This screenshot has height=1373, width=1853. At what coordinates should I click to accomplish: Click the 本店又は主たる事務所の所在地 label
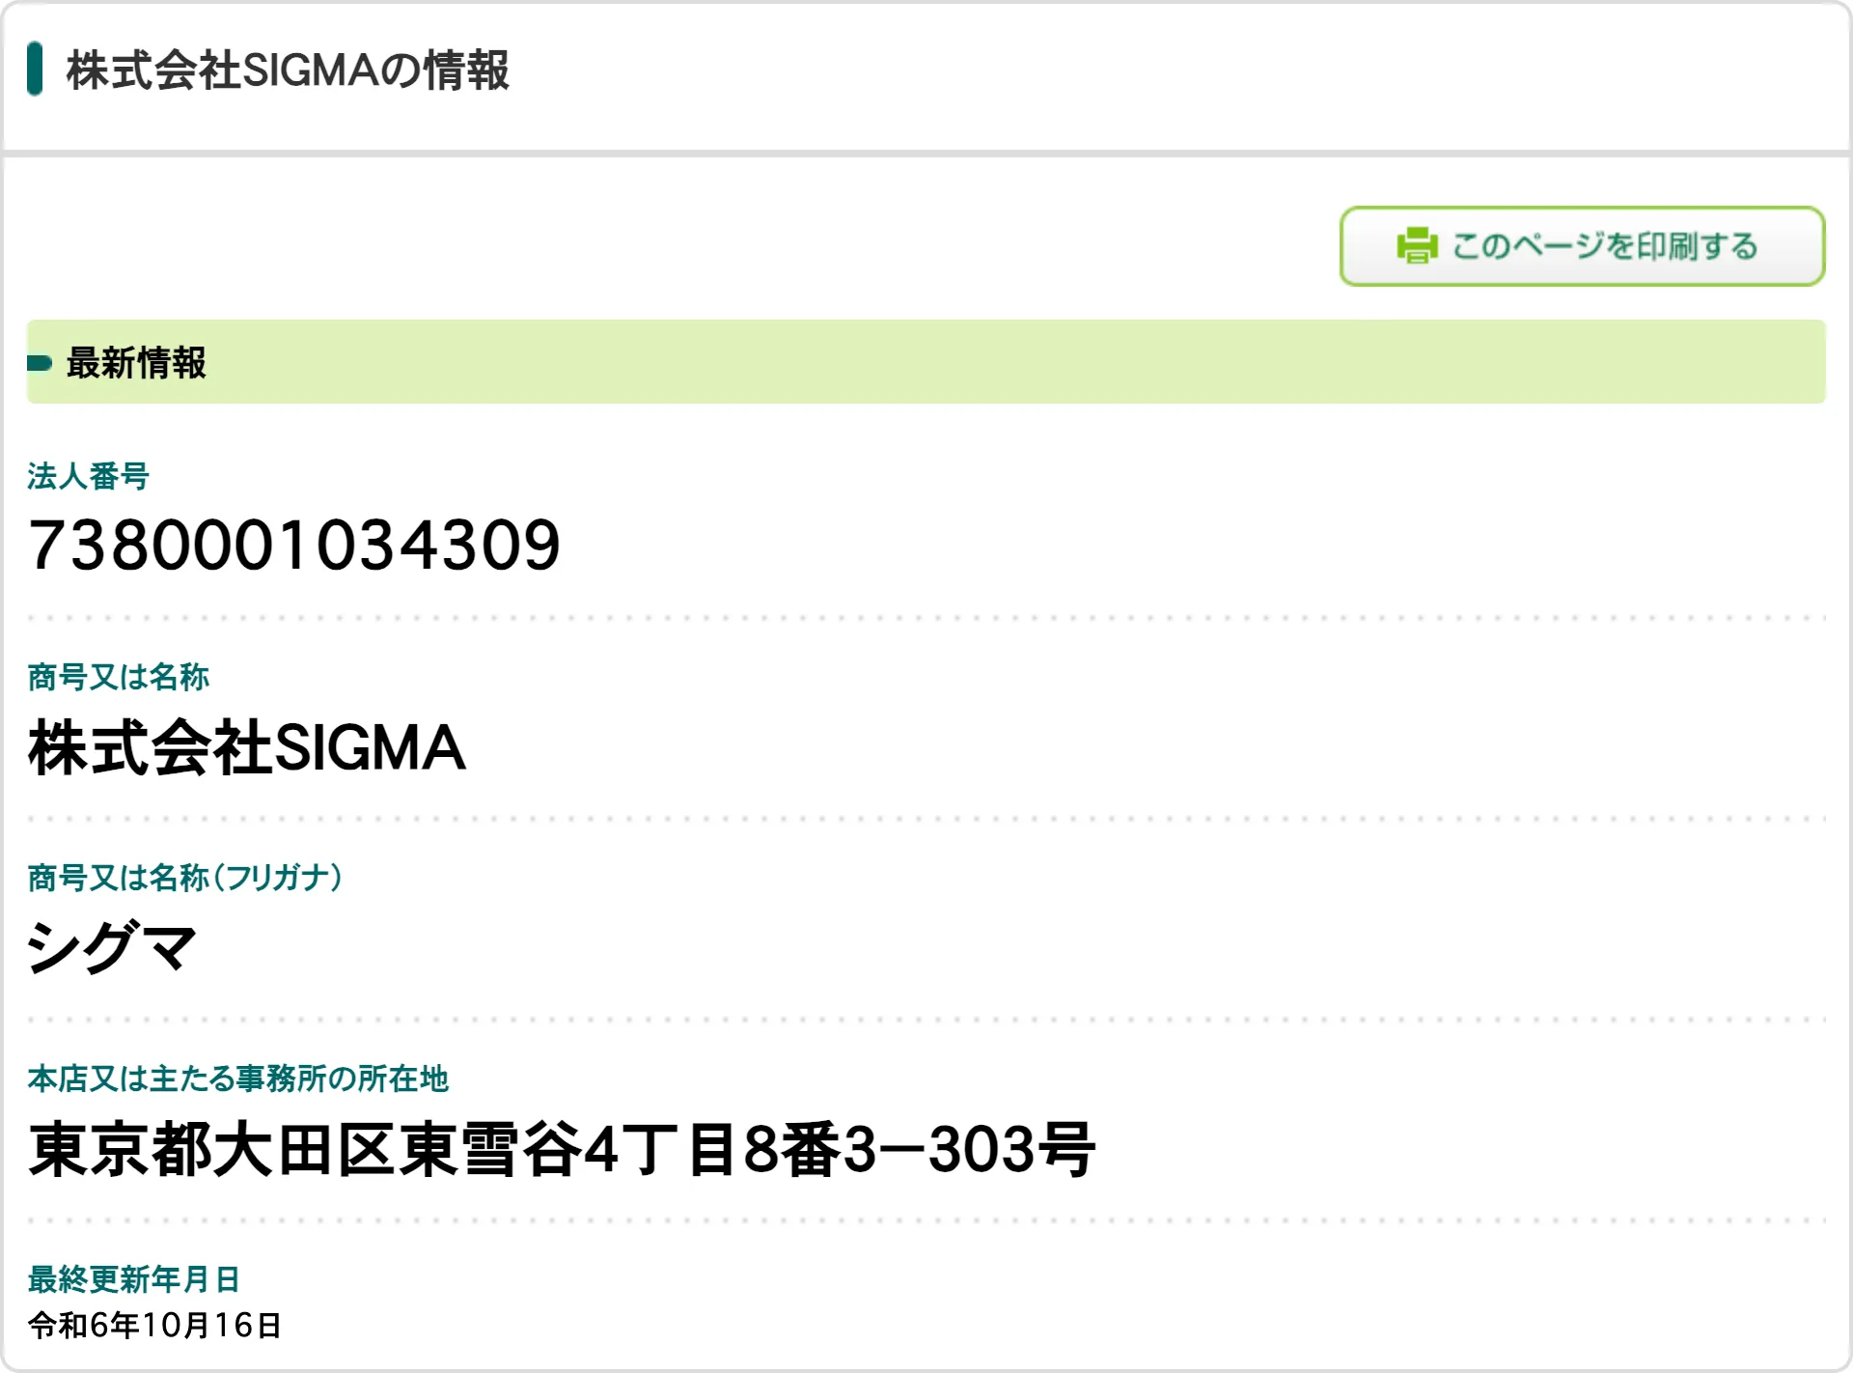tap(237, 1079)
